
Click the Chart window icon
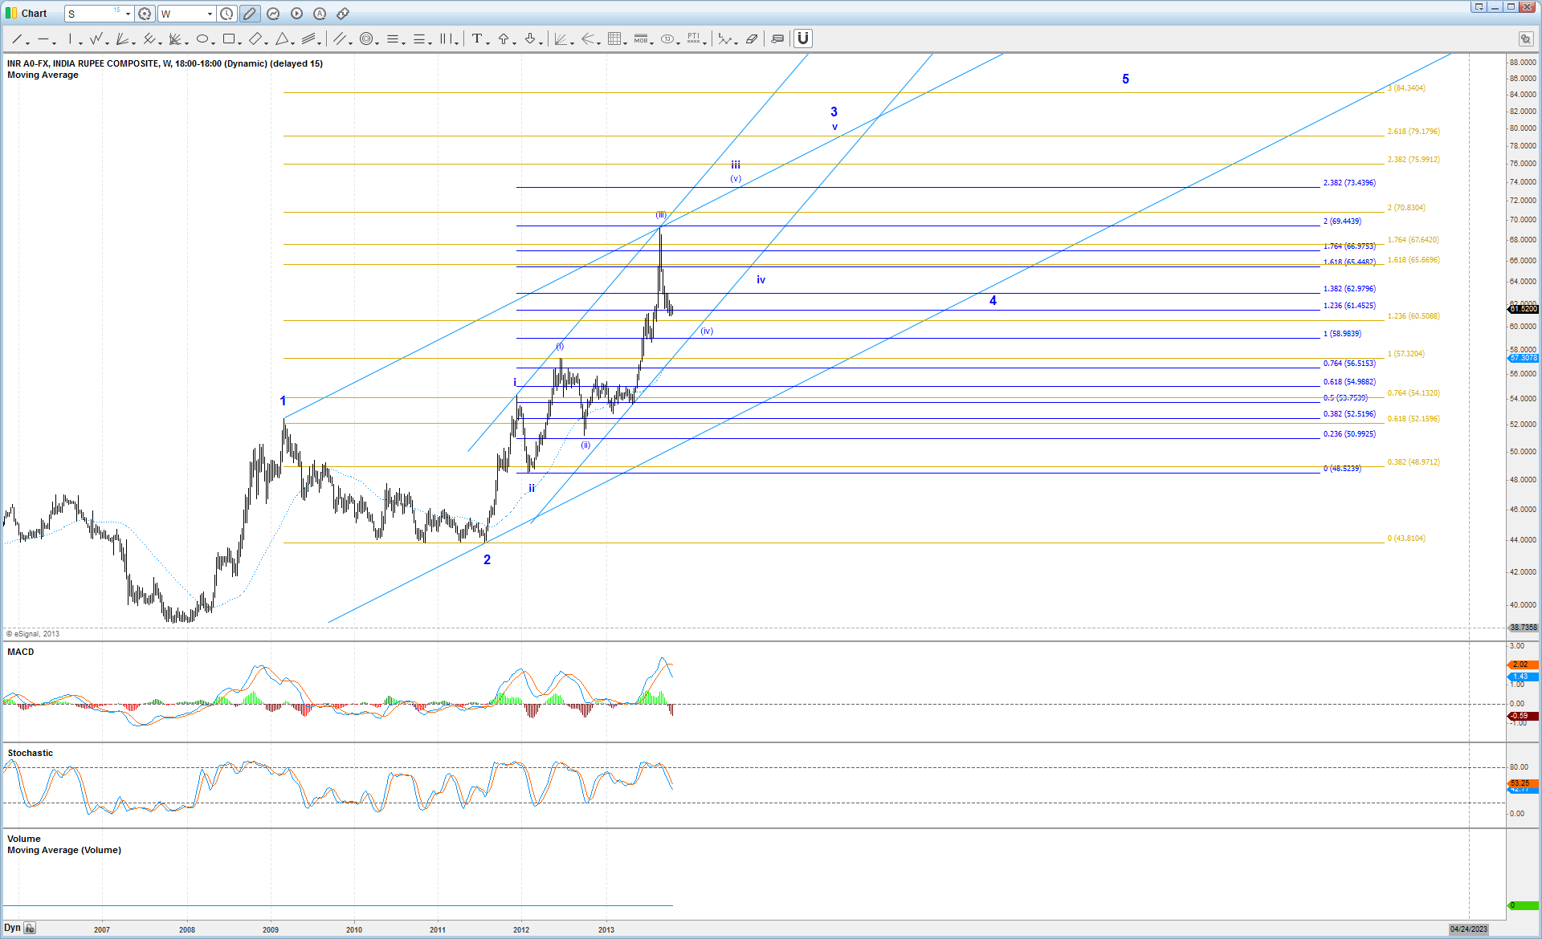pyautogui.click(x=11, y=14)
